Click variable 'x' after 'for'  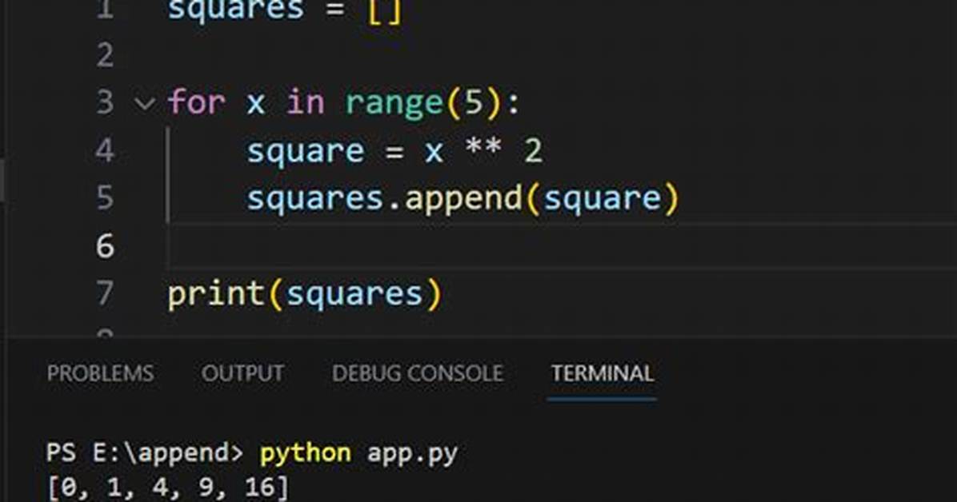(x=256, y=104)
